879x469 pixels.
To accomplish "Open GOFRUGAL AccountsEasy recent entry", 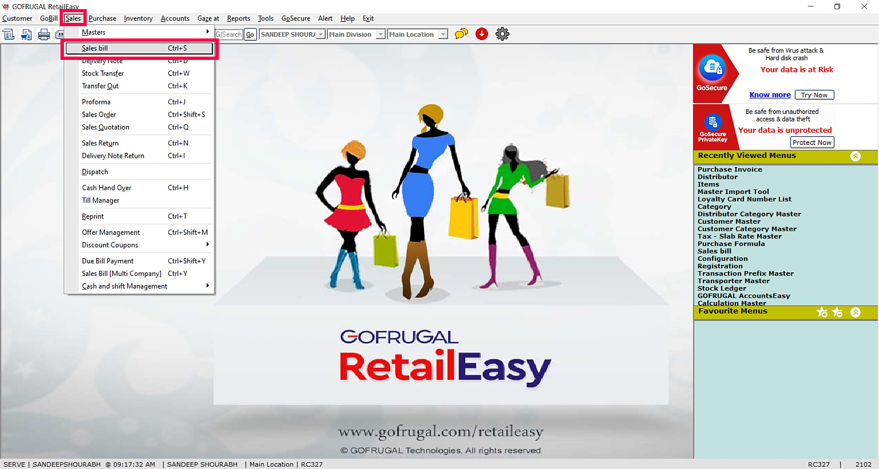I will click(x=743, y=296).
